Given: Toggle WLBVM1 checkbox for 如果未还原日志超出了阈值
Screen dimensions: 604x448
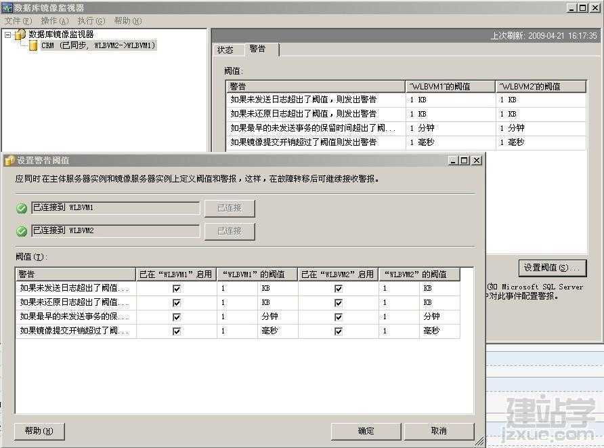Looking at the screenshot, I should [x=177, y=303].
